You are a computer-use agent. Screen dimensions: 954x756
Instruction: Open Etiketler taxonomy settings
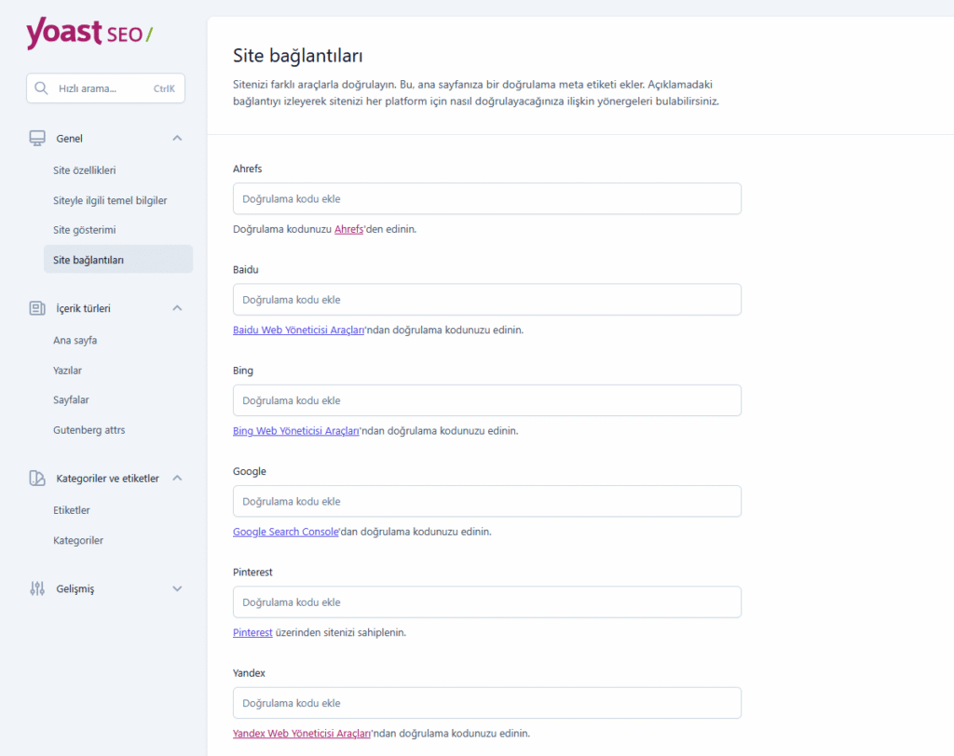click(71, 510)
